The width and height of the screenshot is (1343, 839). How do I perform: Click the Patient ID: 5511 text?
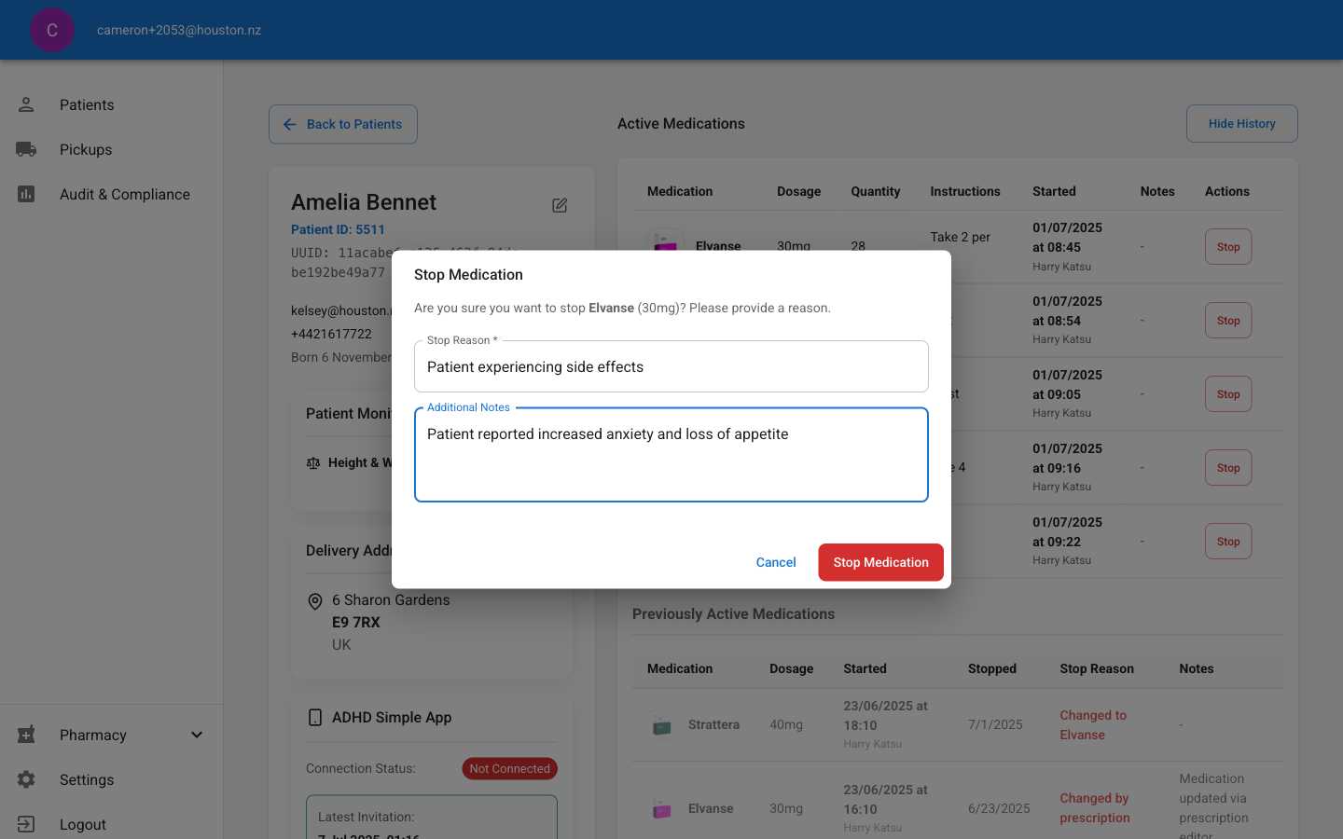coord(338,229)
